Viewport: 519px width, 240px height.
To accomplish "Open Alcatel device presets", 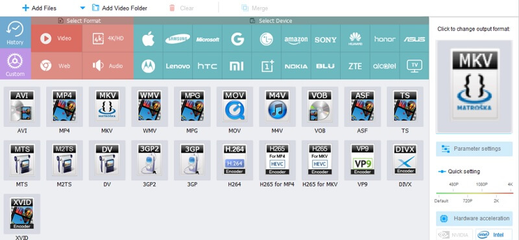I will [x=385, y=66].
